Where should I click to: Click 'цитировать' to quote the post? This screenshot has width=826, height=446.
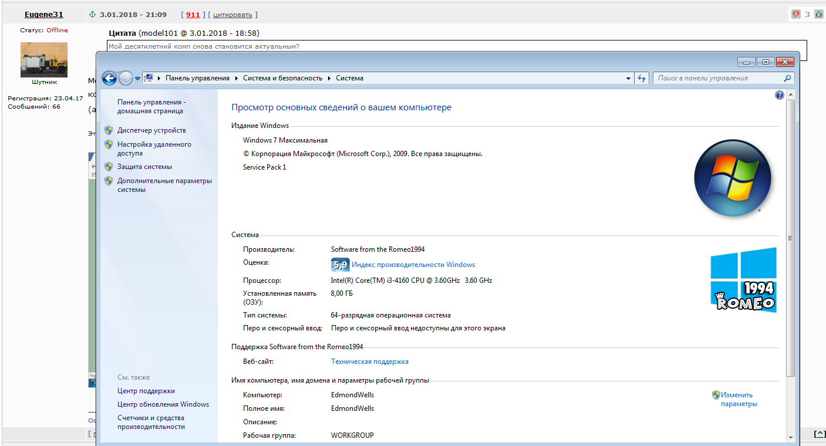[x=232, y=14]
